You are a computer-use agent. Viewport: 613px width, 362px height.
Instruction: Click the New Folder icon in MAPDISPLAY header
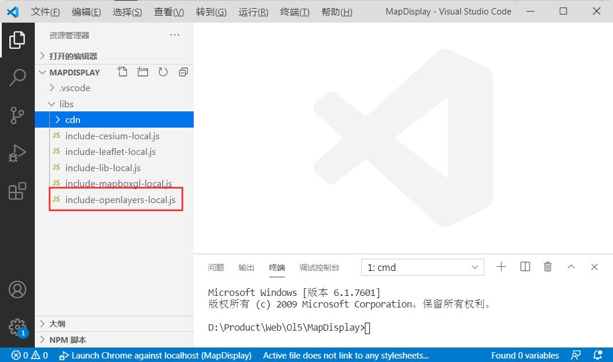(143, 72)
